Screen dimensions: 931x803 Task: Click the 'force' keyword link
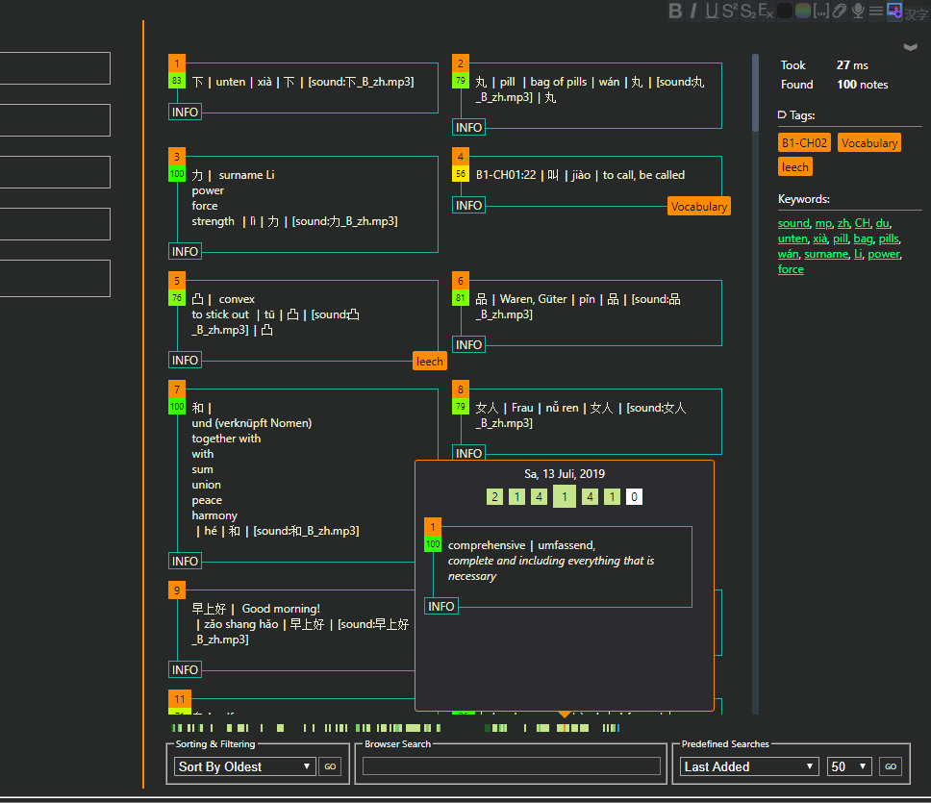click(x=791, y=269)
